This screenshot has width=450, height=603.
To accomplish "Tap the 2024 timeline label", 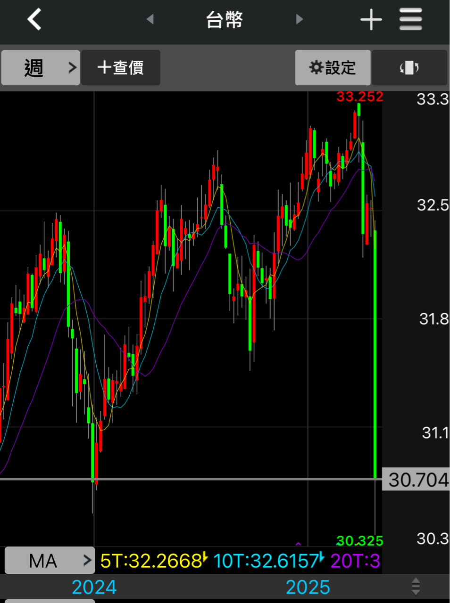I will coord(94,587).
